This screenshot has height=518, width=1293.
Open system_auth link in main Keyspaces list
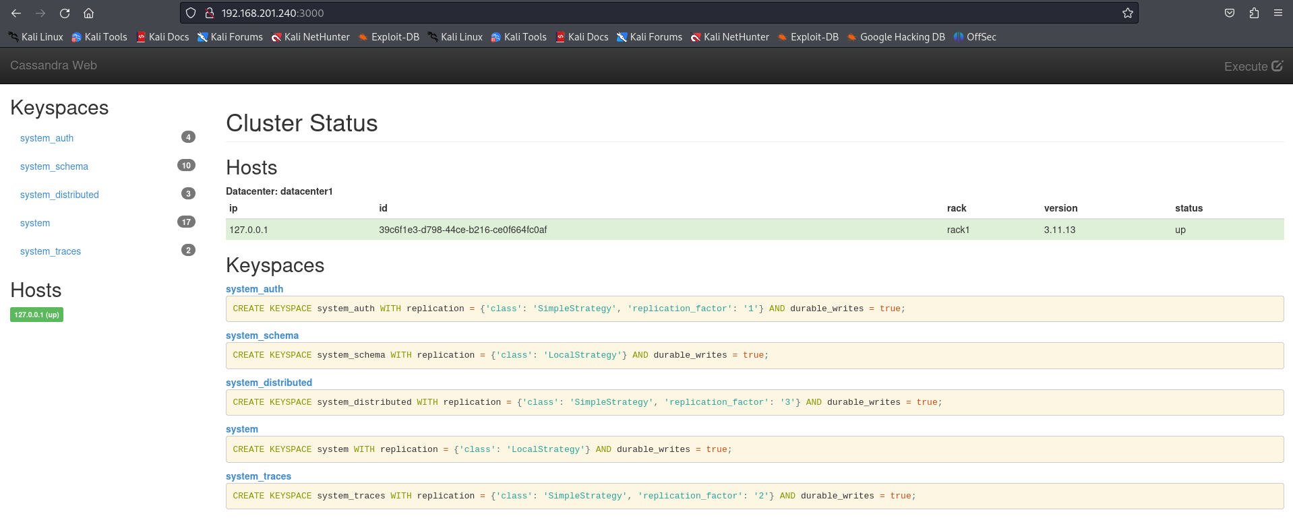[254, 289]
